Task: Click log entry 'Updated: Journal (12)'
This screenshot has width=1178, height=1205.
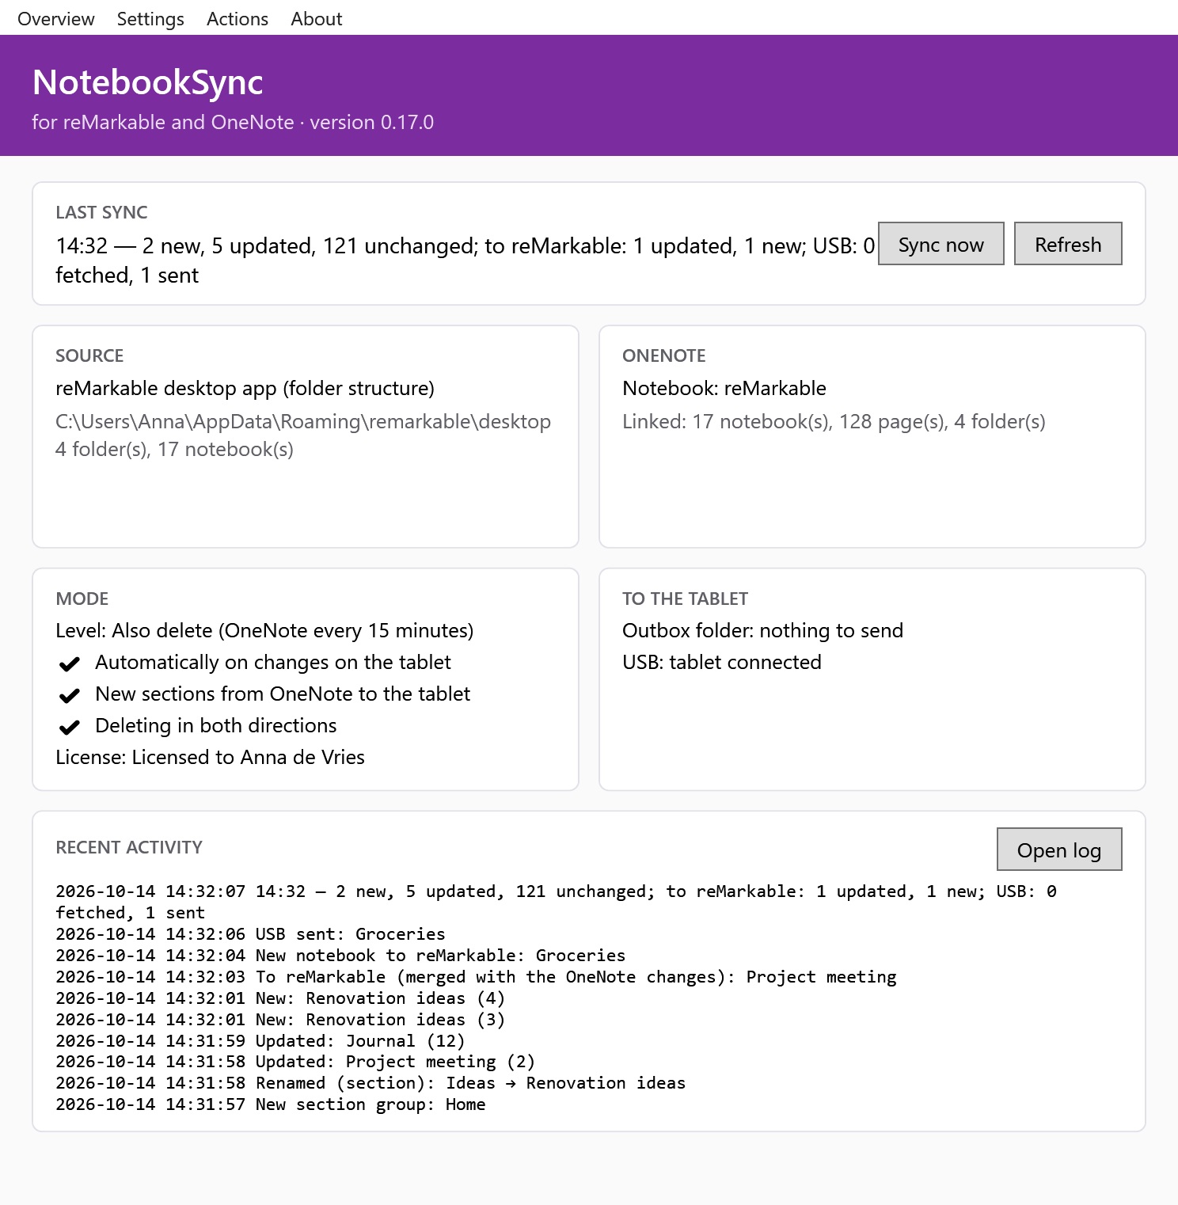Action: (x=260, y=1041)
